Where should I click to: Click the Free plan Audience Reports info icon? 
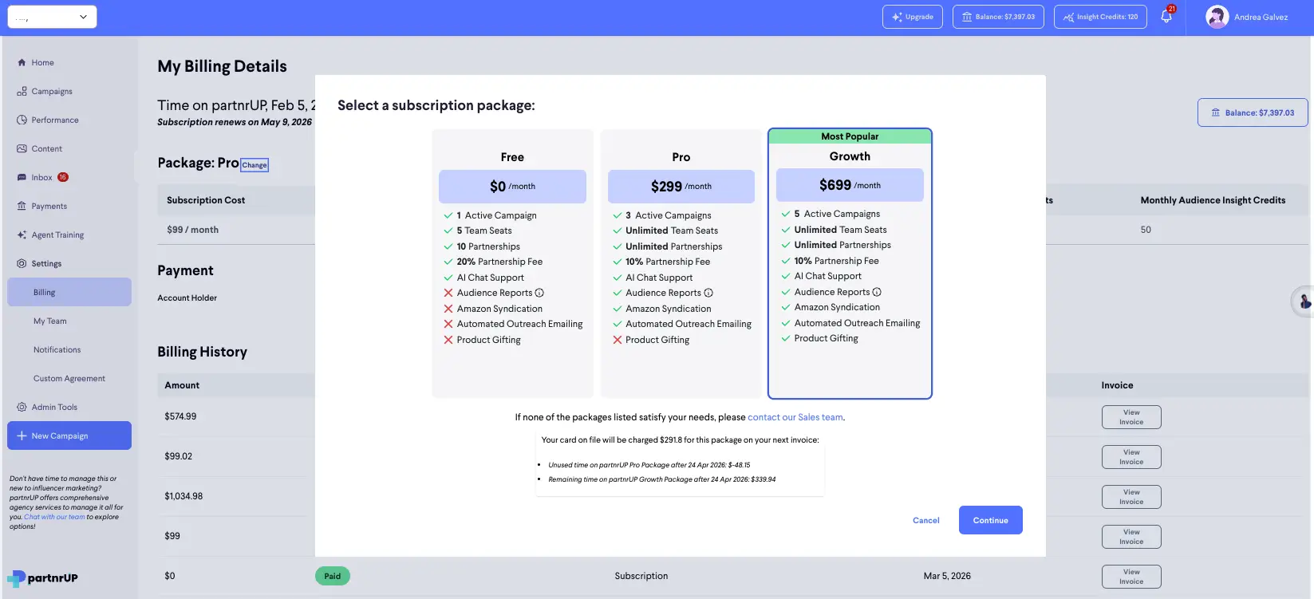point(539,293)
